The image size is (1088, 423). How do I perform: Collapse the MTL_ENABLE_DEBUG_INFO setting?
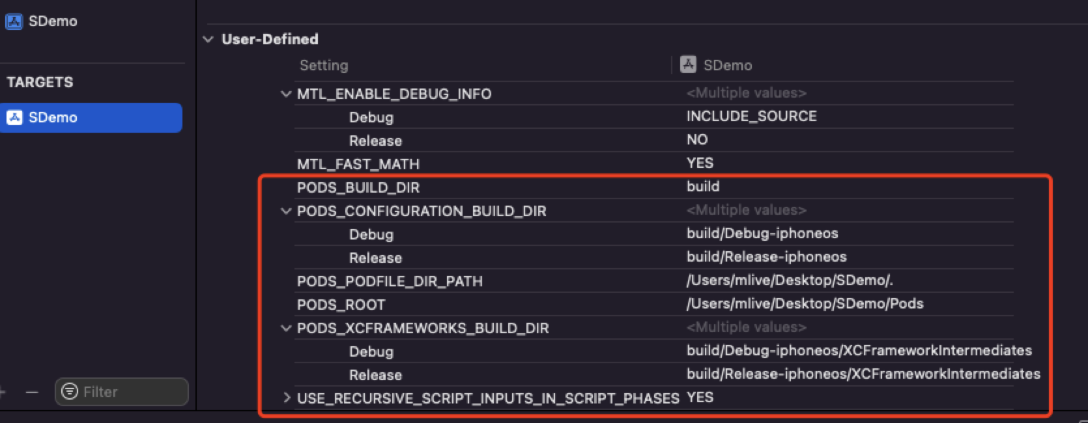coord(285,94)
